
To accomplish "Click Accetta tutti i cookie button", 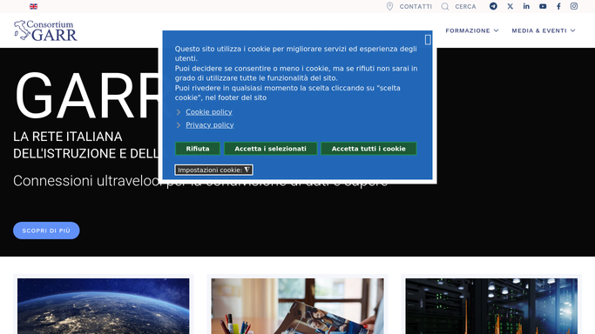I will pyautogui.click(x=368, y=149).
